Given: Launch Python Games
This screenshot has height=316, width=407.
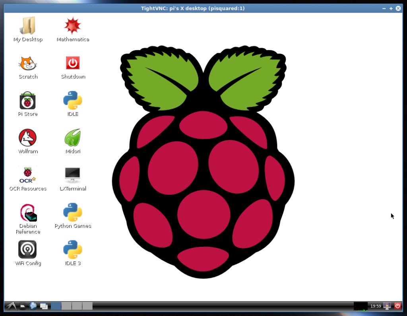Looking at the screenshot, I should click(73, 212).
